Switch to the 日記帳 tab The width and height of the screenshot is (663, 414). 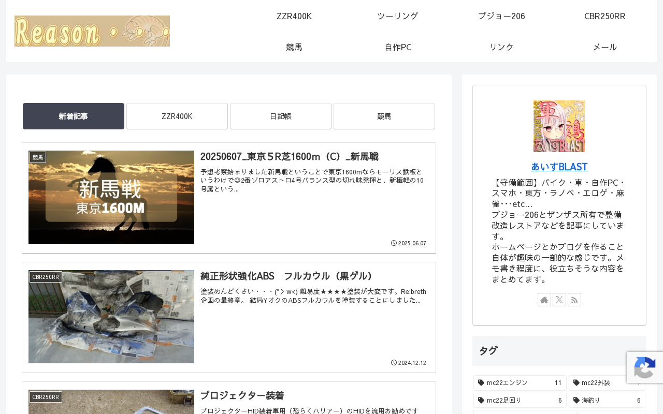coord(281,116)
